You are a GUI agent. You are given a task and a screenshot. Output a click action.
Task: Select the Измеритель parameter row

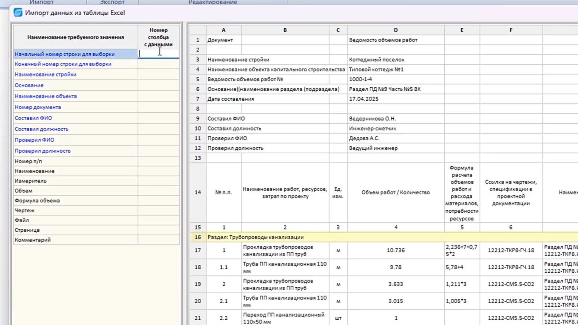pos(96,181)
